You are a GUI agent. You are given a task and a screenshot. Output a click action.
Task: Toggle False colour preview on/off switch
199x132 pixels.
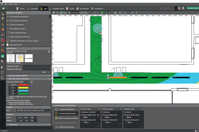(27, 82)
